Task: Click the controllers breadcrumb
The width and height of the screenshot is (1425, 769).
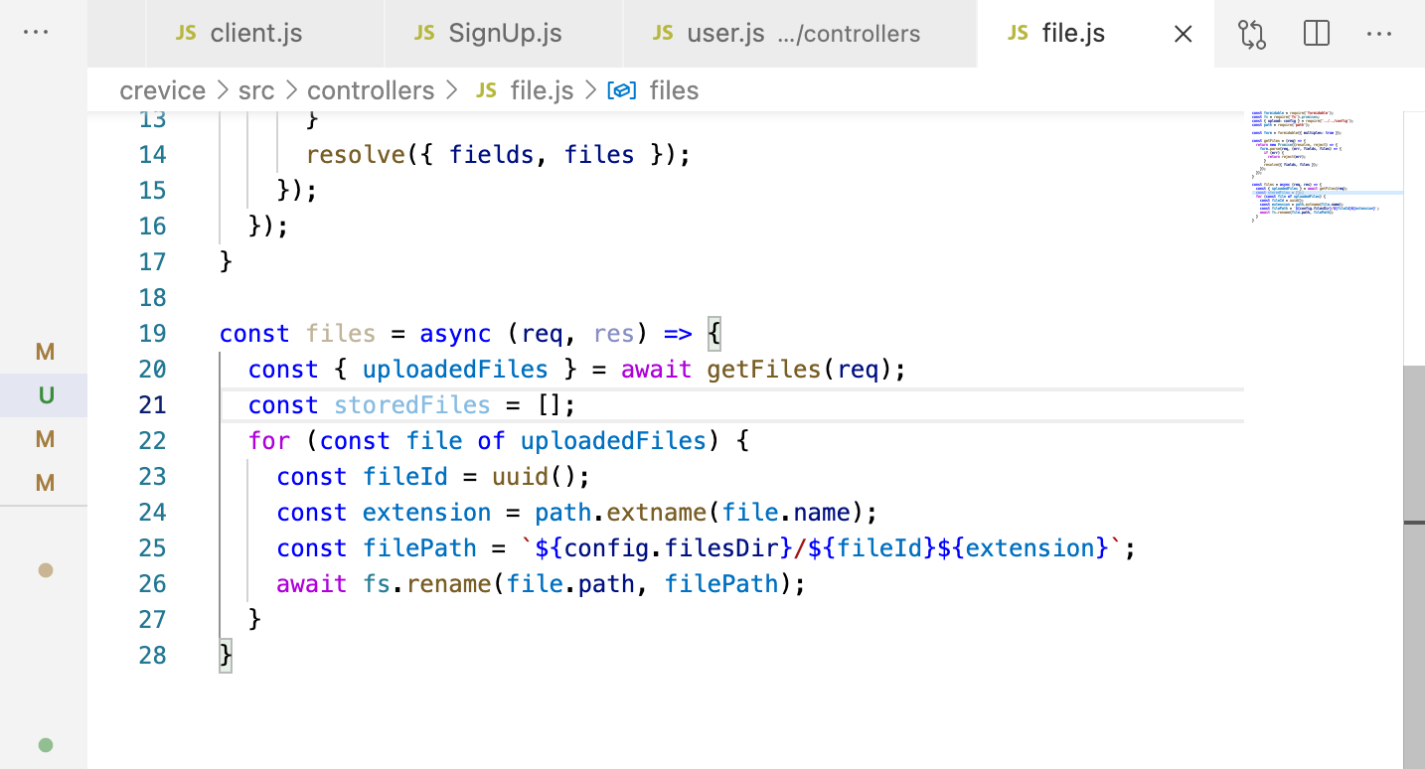Action: (371, 90)
